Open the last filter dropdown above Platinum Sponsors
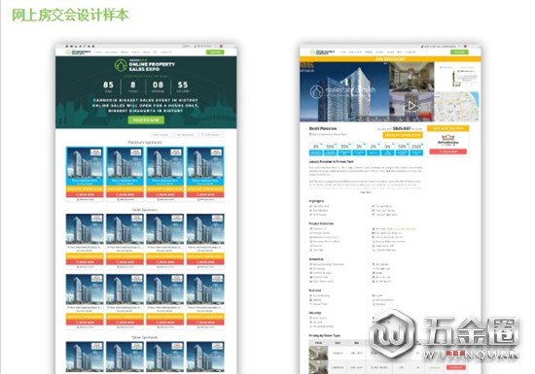Image resolution: width=535 pixels, height=374 pixels. 211,135
